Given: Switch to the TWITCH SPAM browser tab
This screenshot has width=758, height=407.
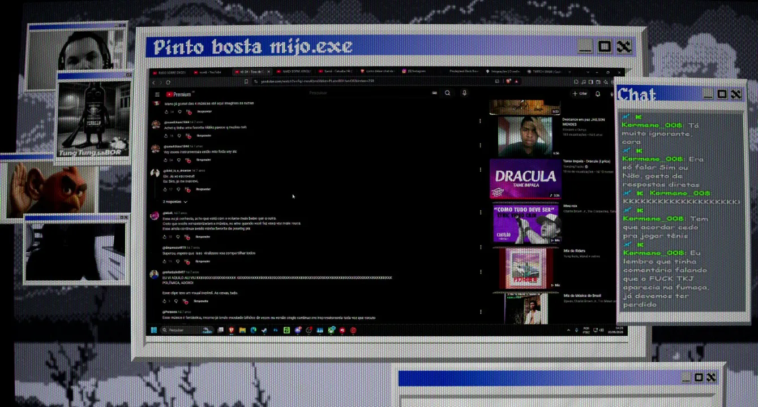Looking at the screenshot, I should pos(544,72).
